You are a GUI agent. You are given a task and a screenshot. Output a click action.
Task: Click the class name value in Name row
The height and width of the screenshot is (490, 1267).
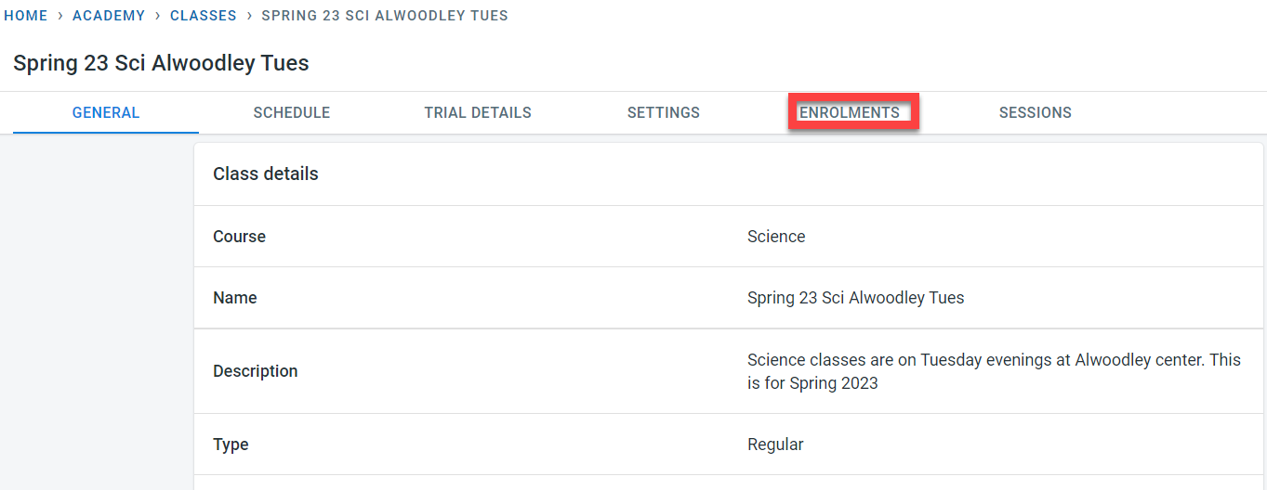click(855, 298)
